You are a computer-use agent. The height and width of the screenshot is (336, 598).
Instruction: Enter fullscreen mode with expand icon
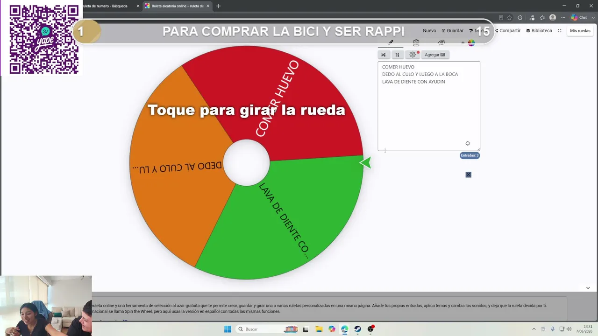click(559, 31)
